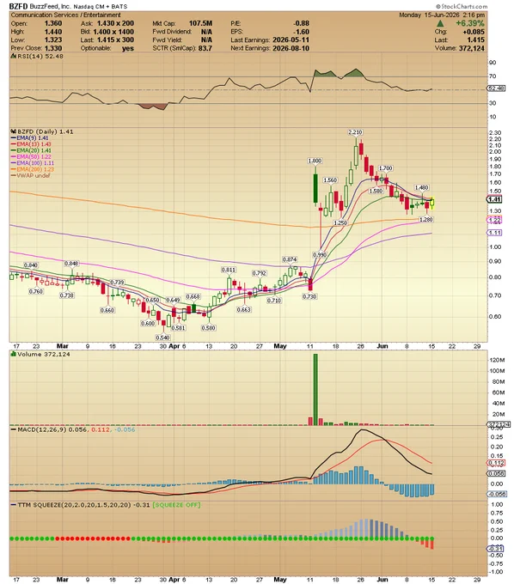Click the SCTR (SmlCap) value 83.7
Image resolution: width=514 pixels, height=584 pixels.
pyautogui.click(x=205, y=48)
